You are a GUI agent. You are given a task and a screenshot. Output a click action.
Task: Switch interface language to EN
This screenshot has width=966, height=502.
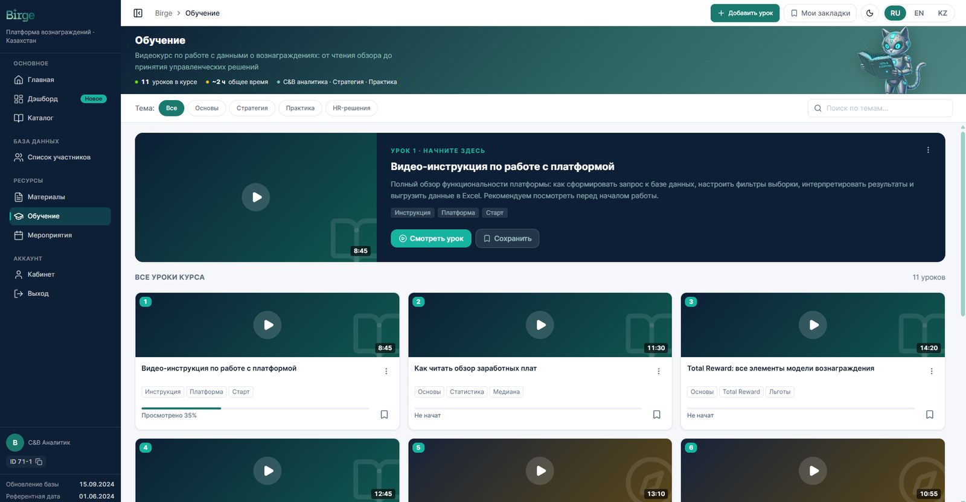919,13
